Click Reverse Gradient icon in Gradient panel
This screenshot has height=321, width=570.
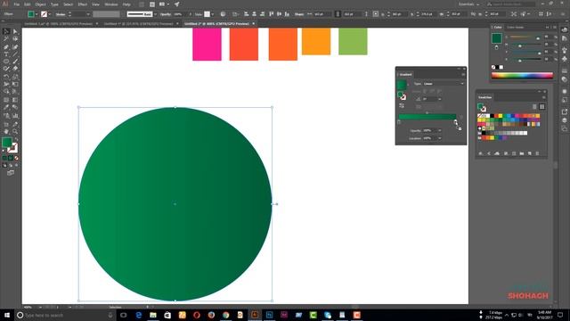pyautogui.click(x=402, y=105)
